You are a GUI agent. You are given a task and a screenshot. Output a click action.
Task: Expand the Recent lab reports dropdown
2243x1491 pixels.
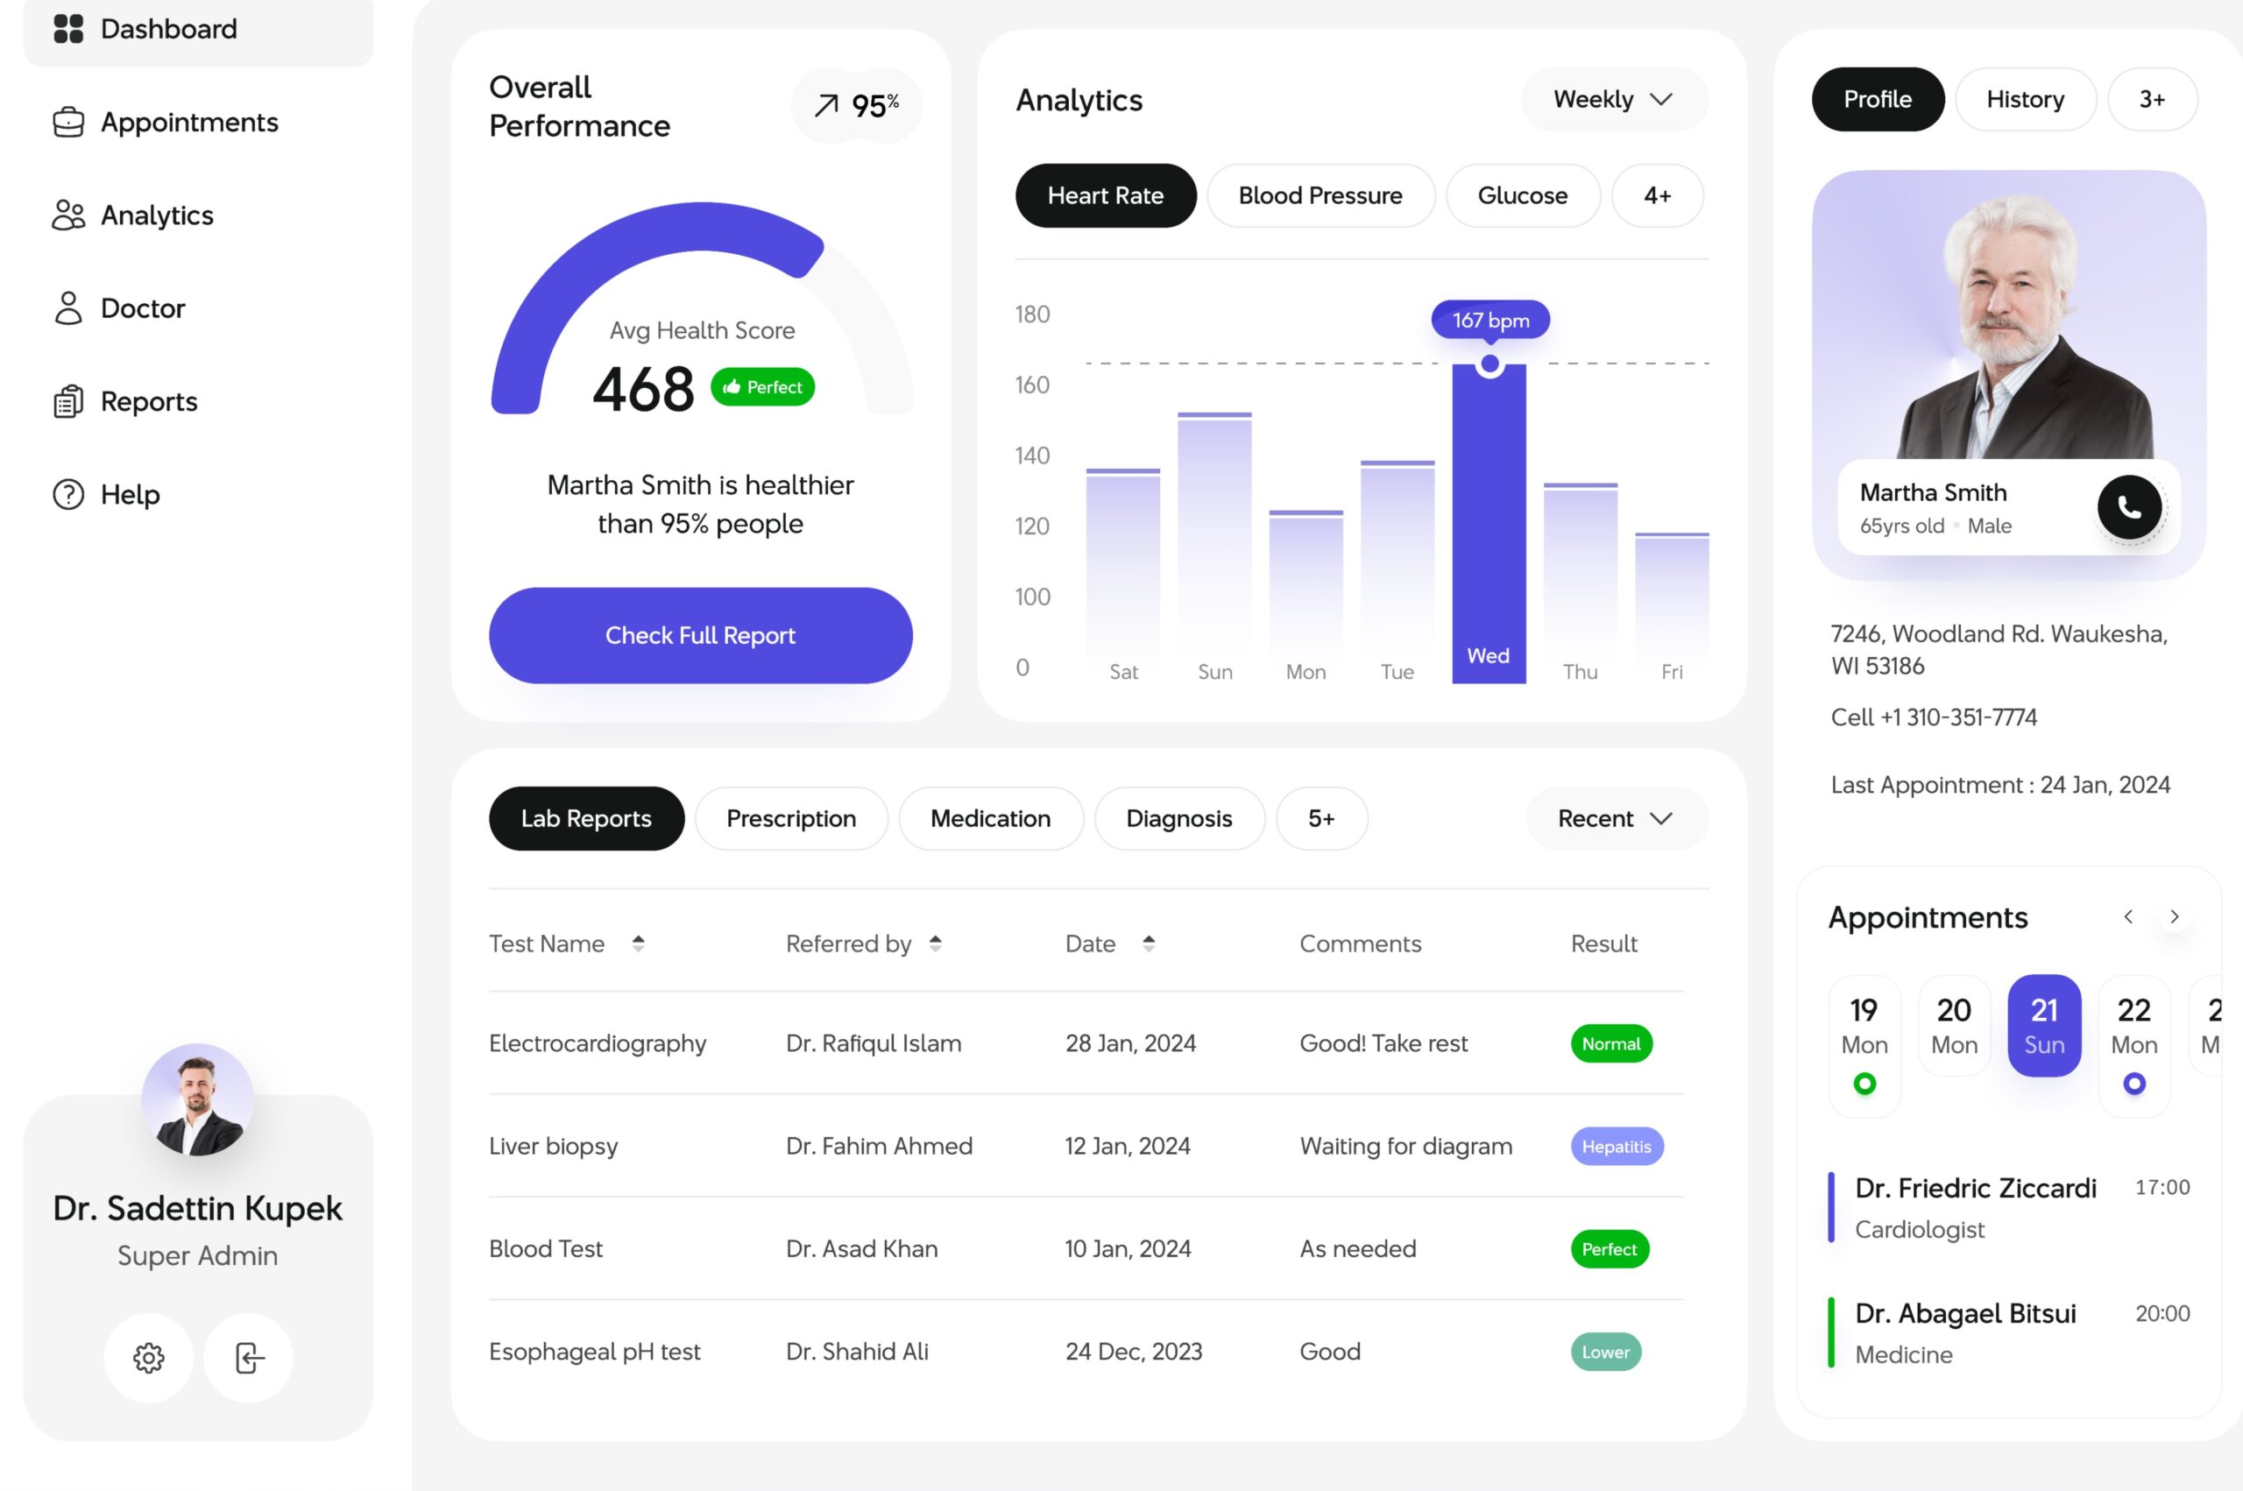1609,817
